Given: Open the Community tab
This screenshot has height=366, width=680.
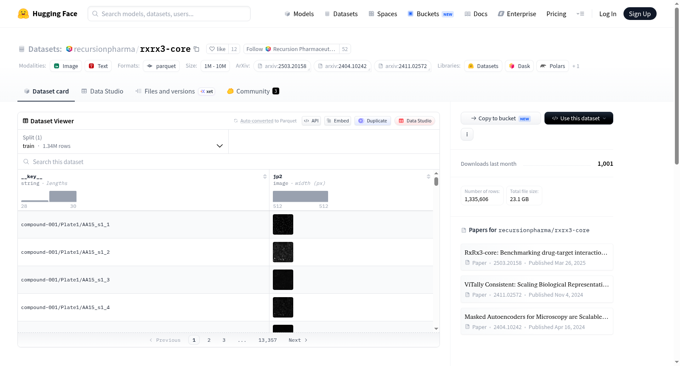Looking at the screenshot, I should click(x=253, y=91).
